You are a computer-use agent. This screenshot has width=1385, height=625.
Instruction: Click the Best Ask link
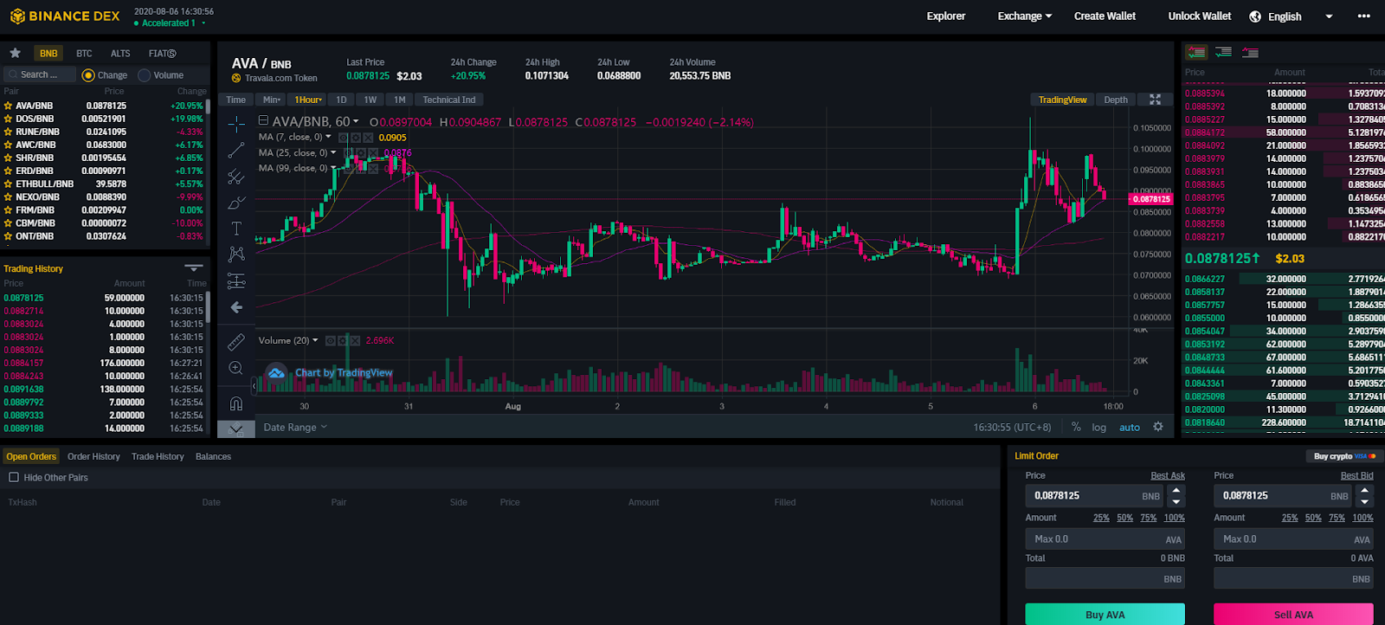pyautogui.click(x=1168, y=475)
